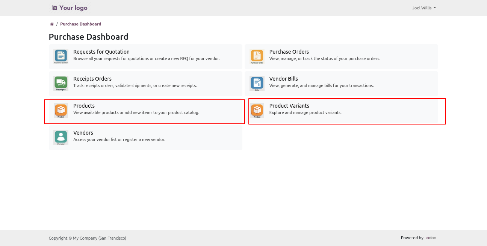Click the Receipts Orders truck icon
Viewport: 487px width, 246px height.
pos(60,84)
